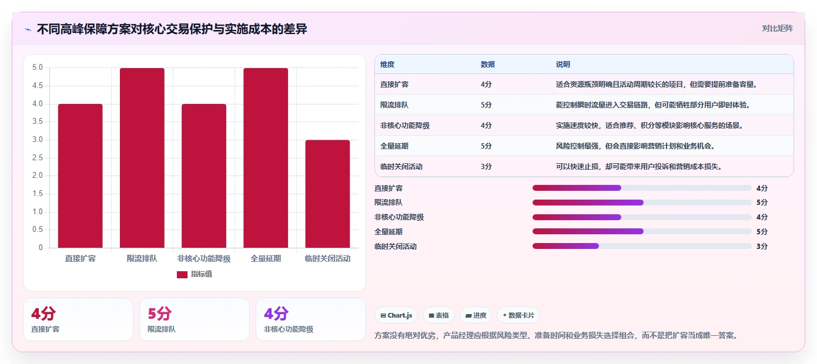This screenshot has height=364, width=817.
Task: Click the description starting 风险控制最强
Action: click(635, 146)
